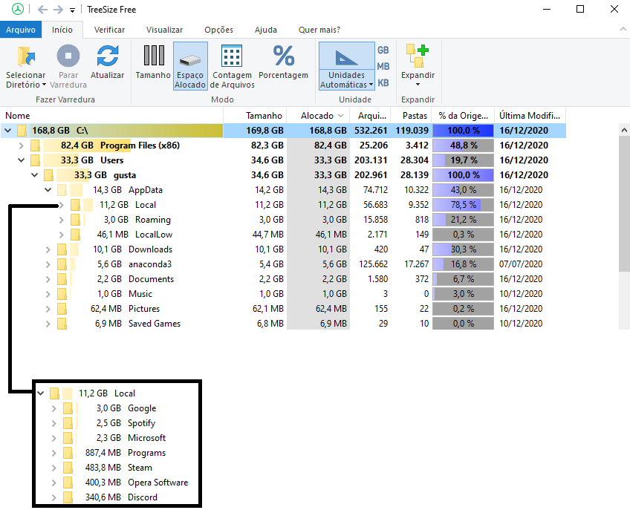The width and height of the screenshot is (630, 510).
Task: Expand the Program Files (x86) folder
Action: pos(22,146)
